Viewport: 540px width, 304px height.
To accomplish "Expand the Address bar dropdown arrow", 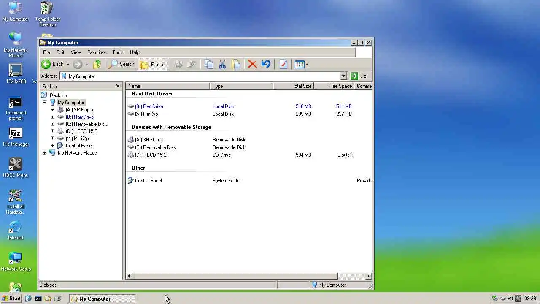I will [x=343, y=76].
